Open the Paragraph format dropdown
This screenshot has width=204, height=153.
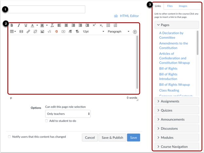click(119, 31)
